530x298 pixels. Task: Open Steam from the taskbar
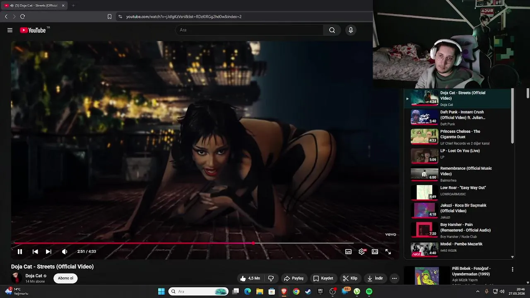pyautogui.click(x=308, y=291)
